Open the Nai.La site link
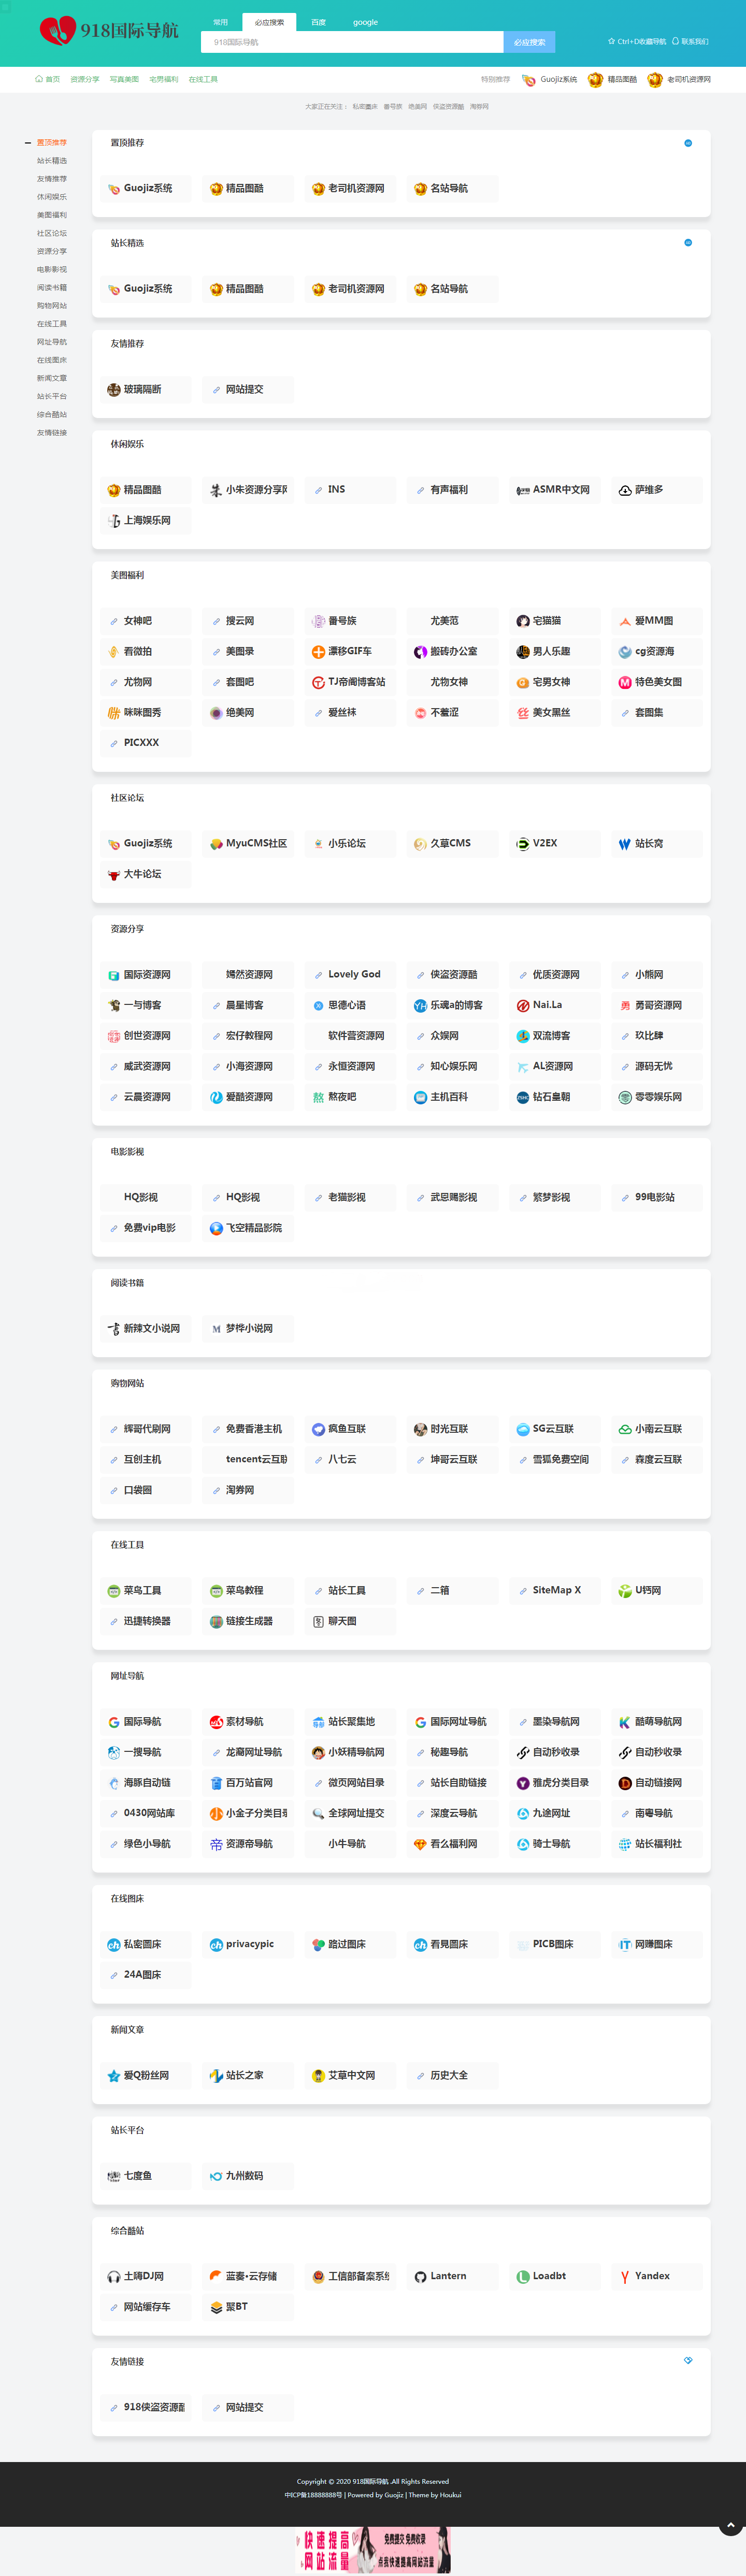746x2576 pixels. point(554,1005)
